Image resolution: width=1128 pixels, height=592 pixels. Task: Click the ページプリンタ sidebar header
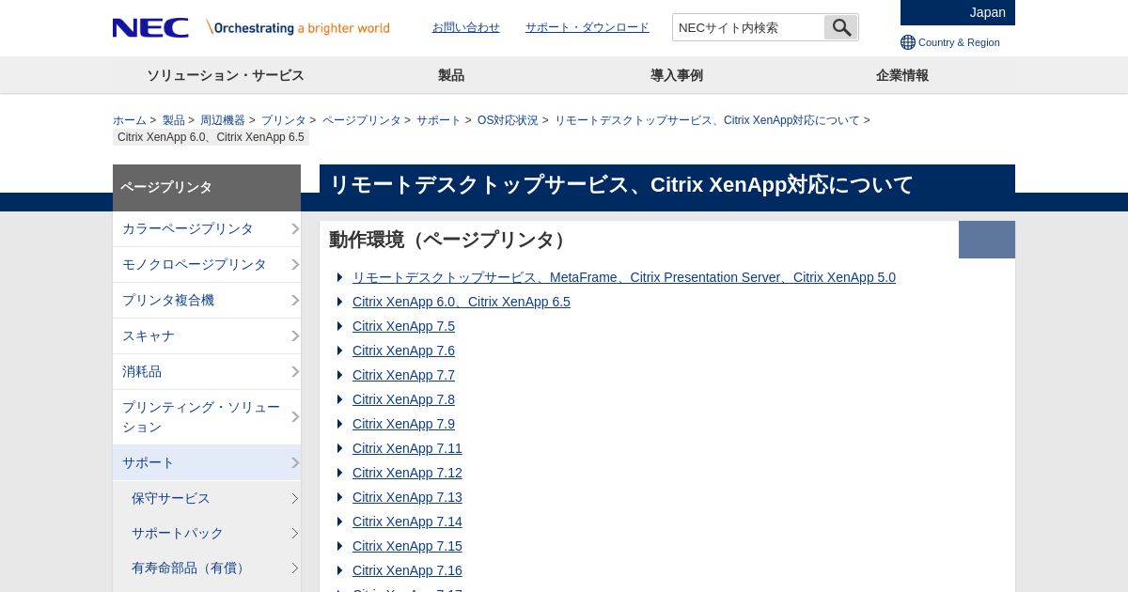pos(207,188)
